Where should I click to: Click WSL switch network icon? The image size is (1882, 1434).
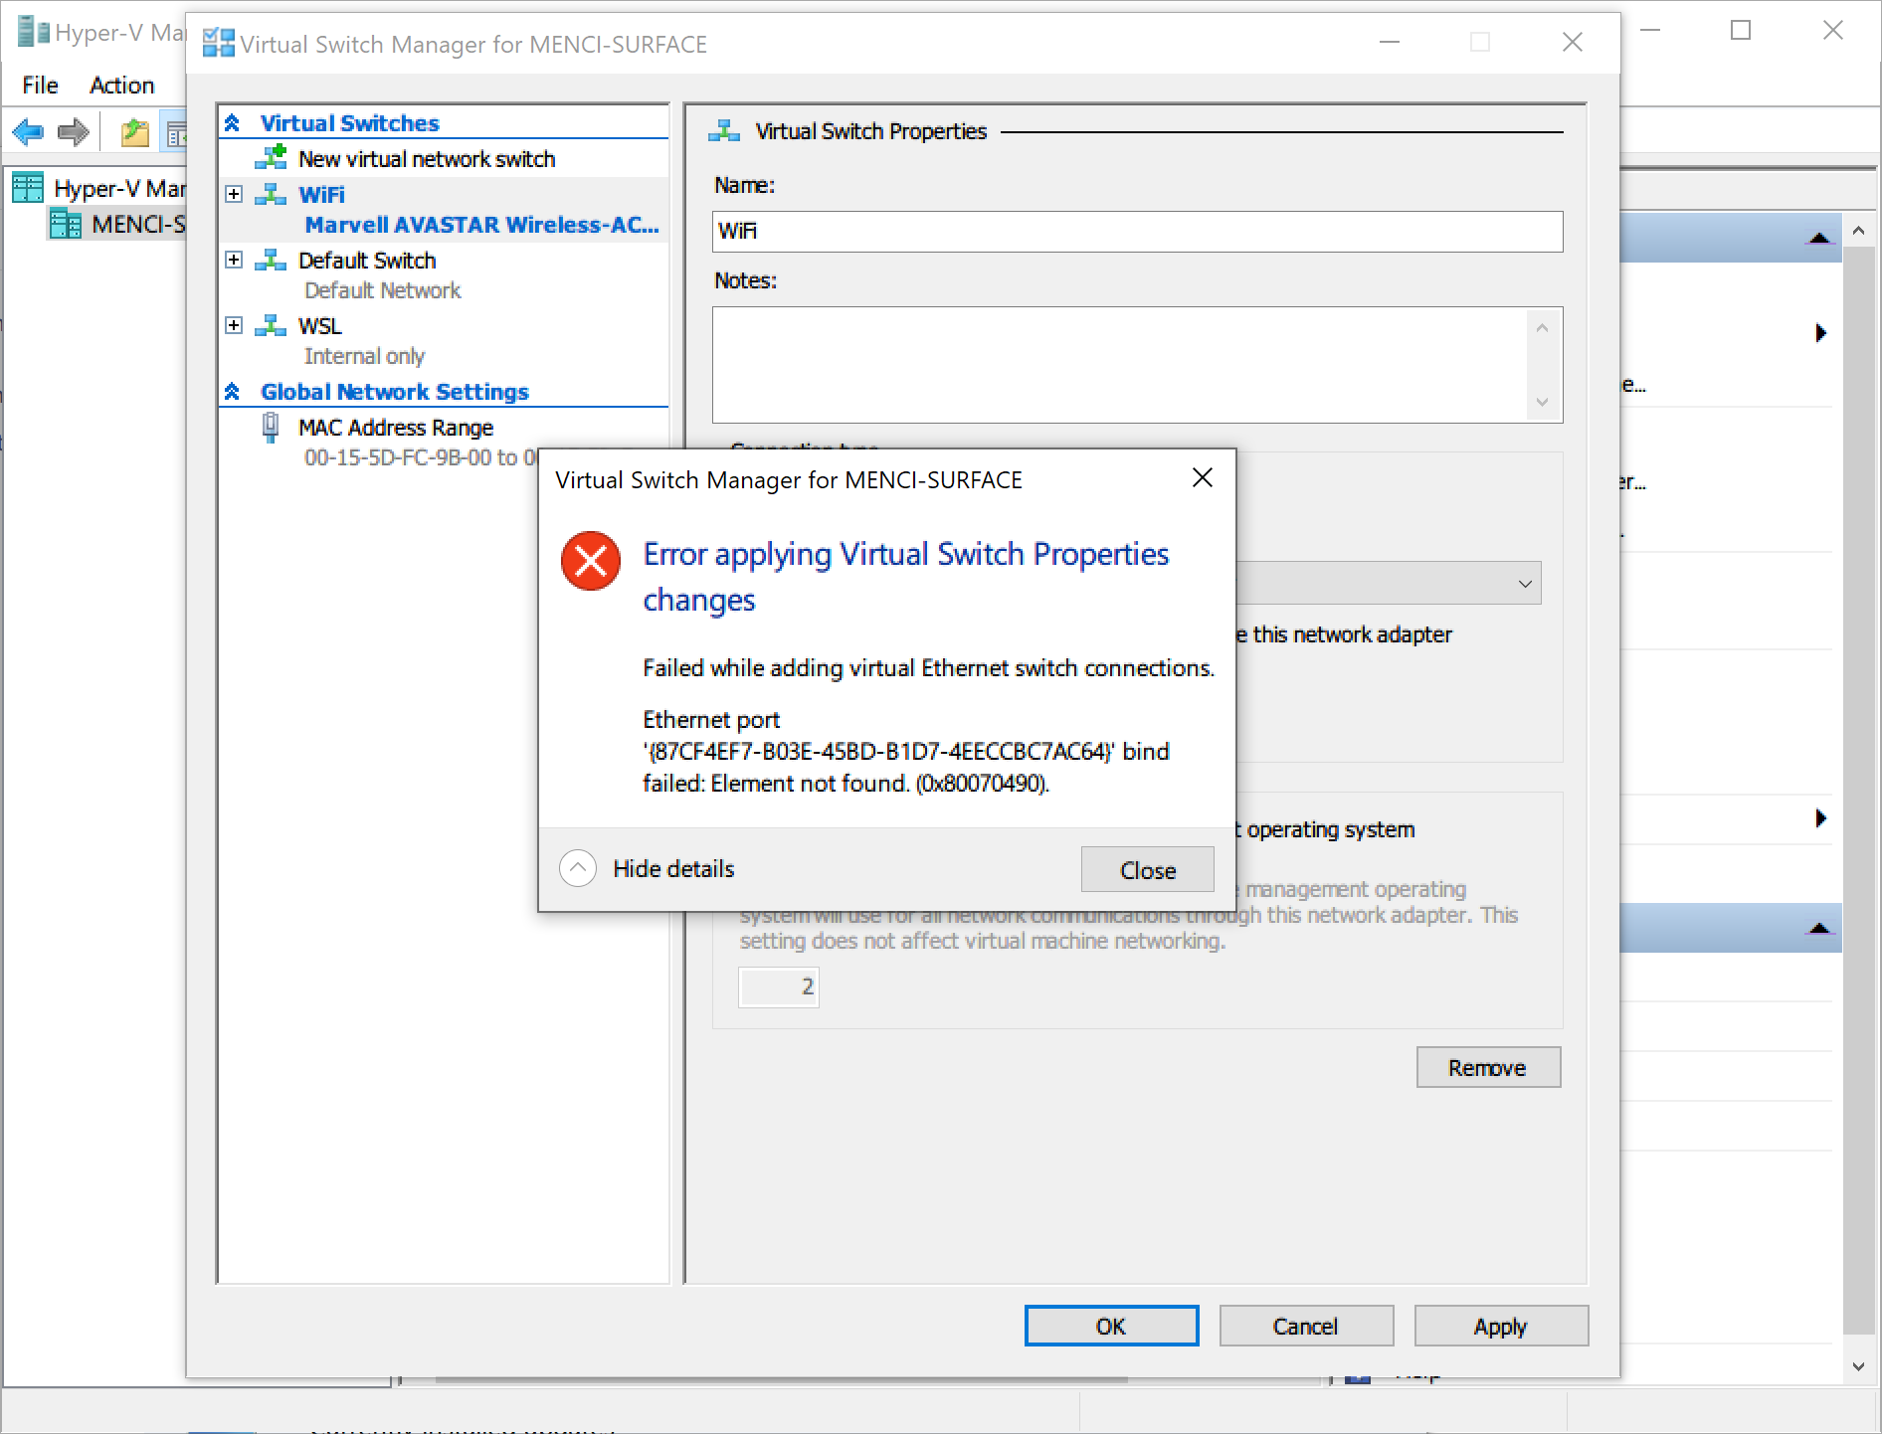271,325
